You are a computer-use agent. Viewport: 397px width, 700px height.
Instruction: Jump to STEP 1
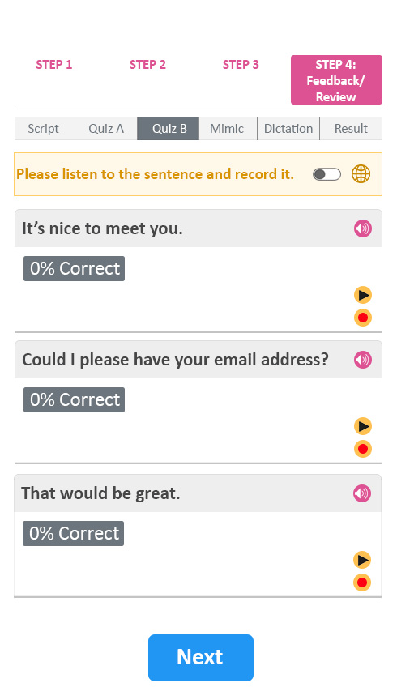point(54,65)
